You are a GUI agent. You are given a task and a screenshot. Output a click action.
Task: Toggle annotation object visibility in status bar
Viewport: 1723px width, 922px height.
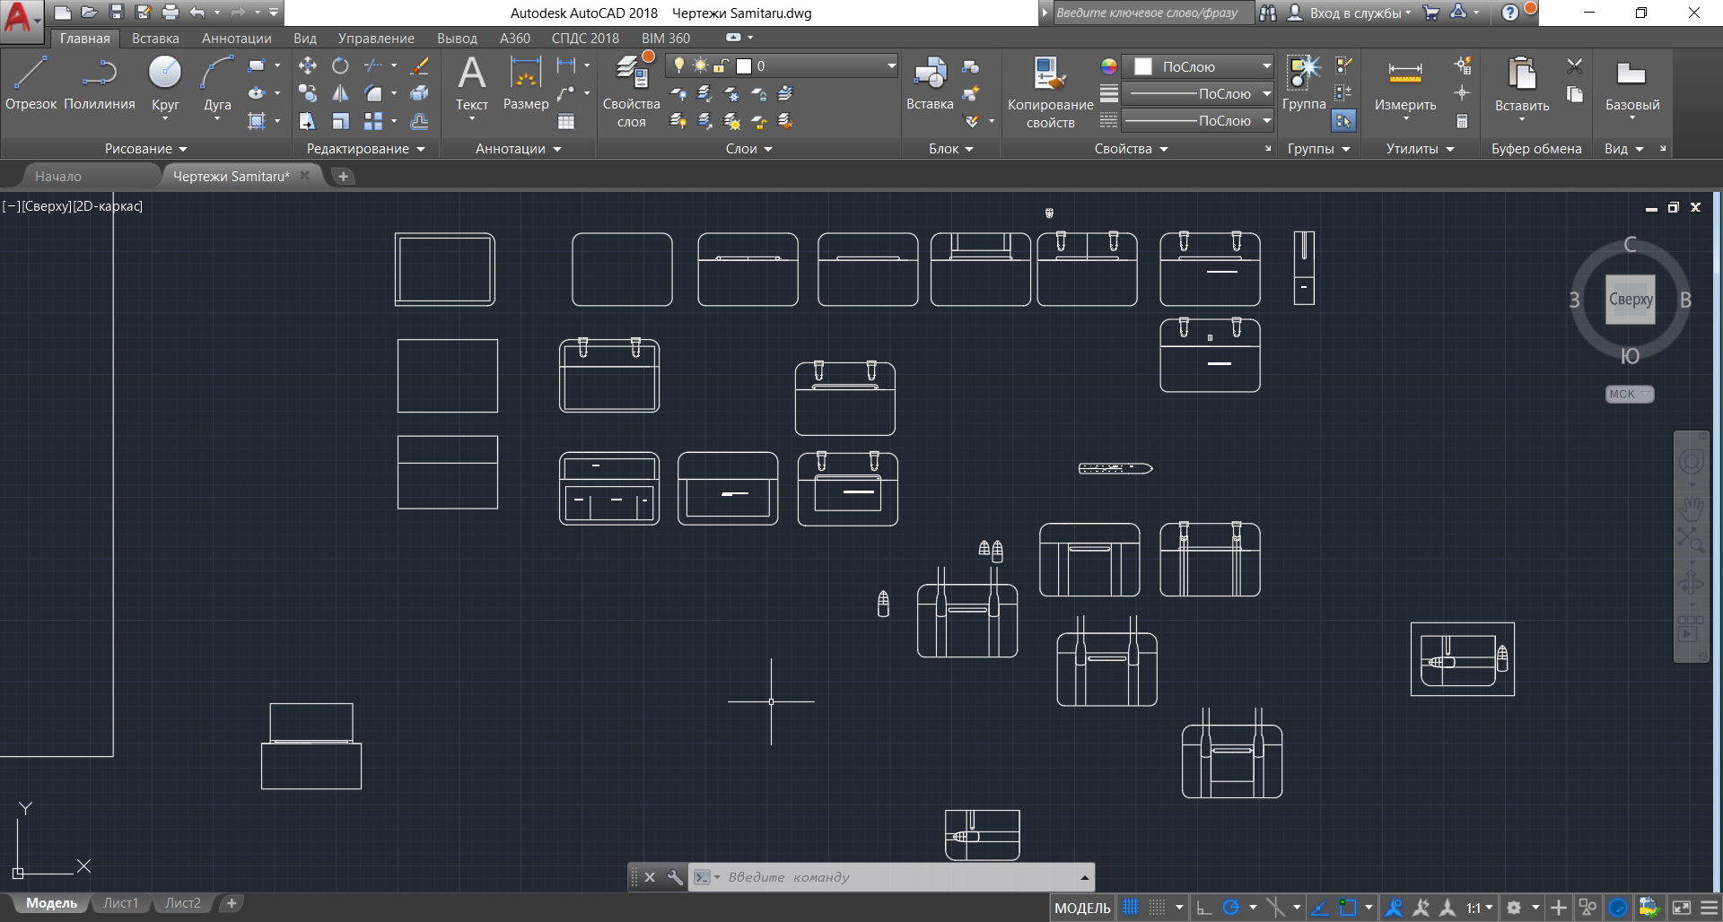point(1394,908)
